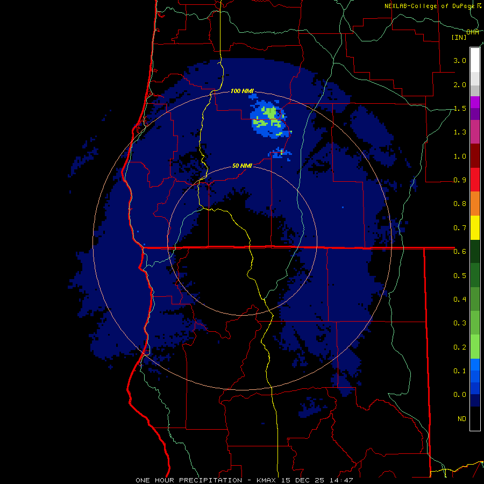Click the 0.2 legend value
Screen dimensions: 484x484
(460, 347)
